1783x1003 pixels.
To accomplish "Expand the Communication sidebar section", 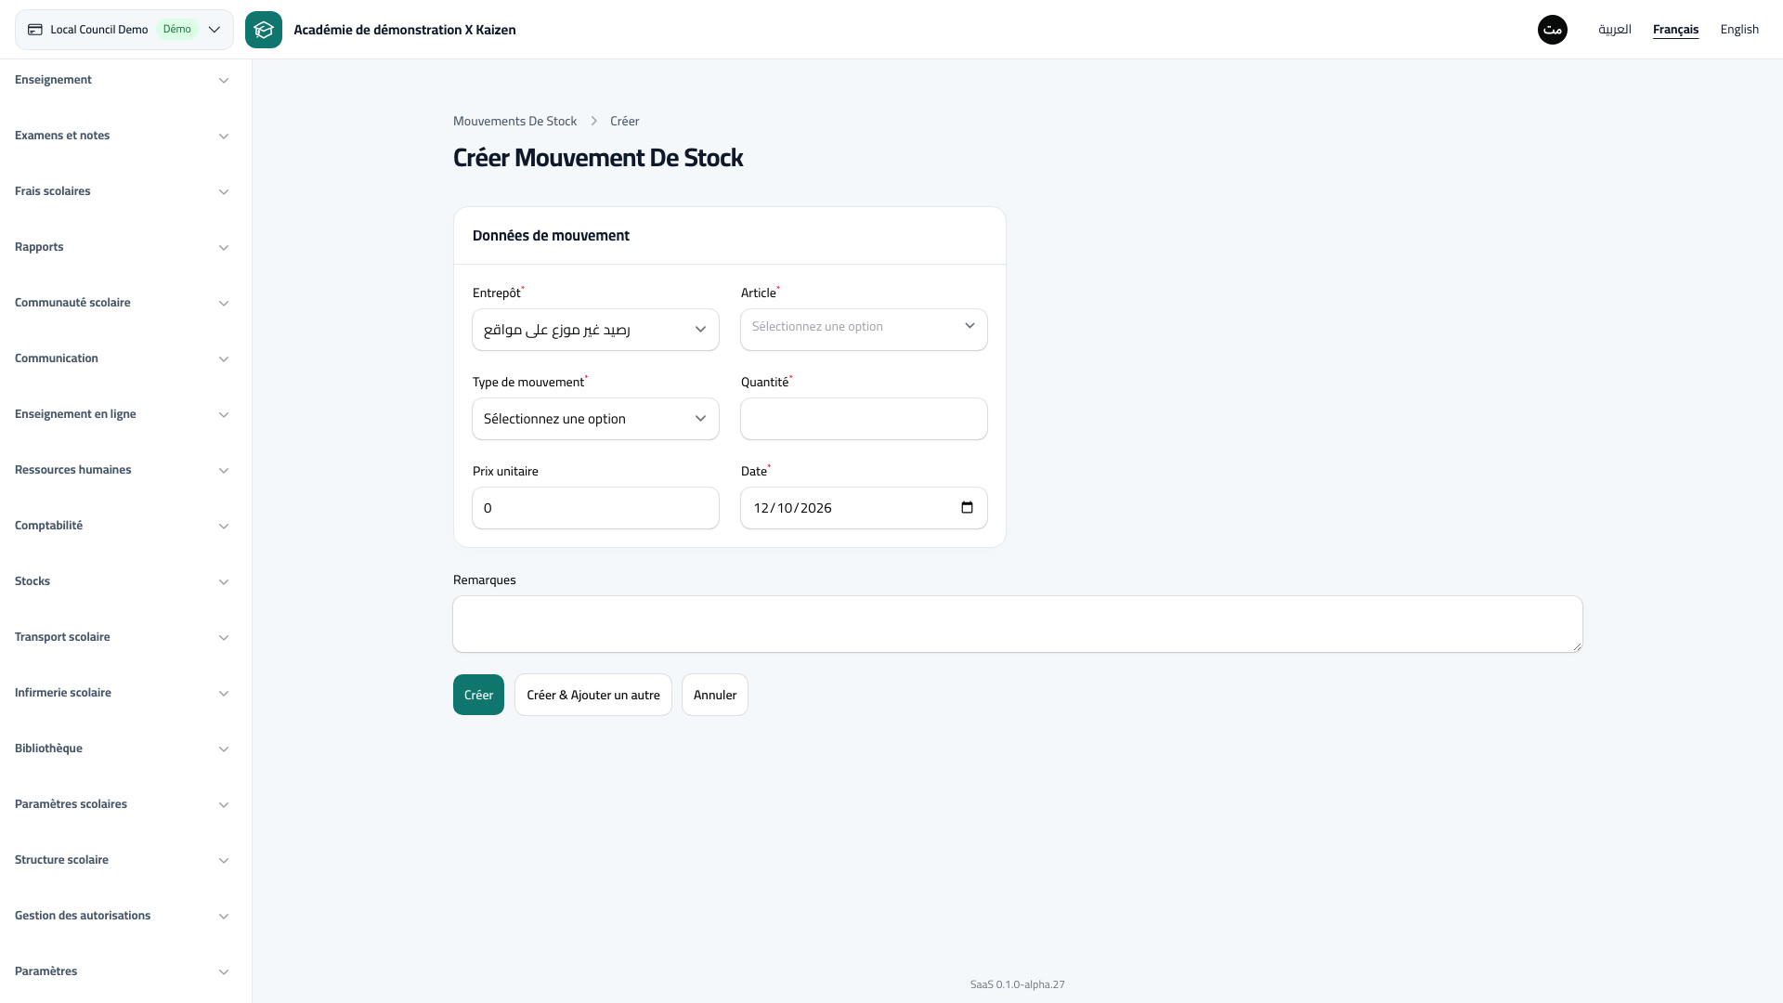I will [x=122, y=358].
